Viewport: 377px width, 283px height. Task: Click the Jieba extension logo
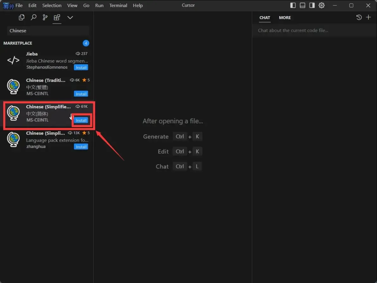tap(13, 60)
